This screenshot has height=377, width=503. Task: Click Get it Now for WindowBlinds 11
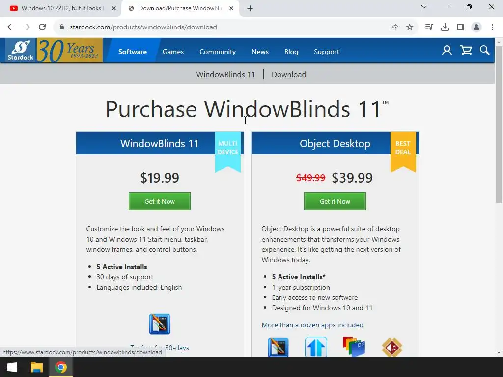coord(160,201)
